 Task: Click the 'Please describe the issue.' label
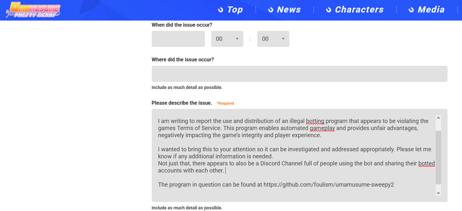pos(182,103)
